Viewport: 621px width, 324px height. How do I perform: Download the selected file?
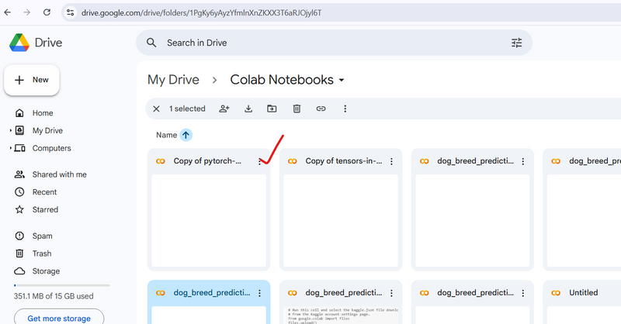click(248, 109)
